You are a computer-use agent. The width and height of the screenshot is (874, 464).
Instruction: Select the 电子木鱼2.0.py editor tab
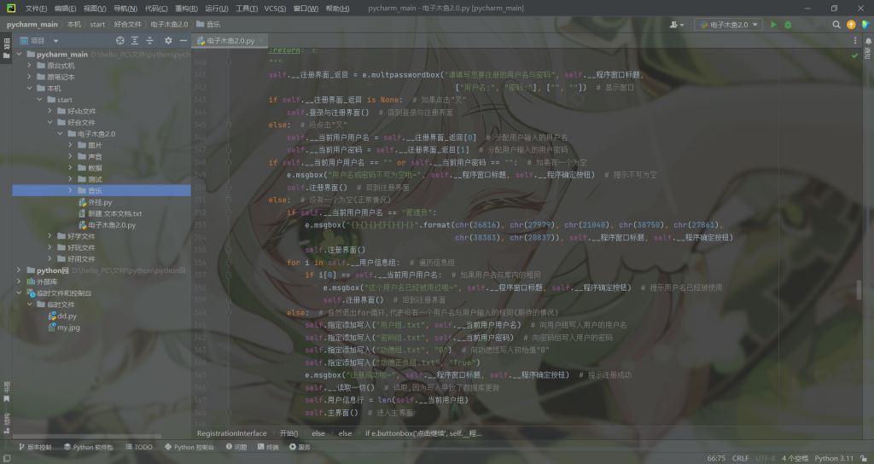tap(230, 41)
